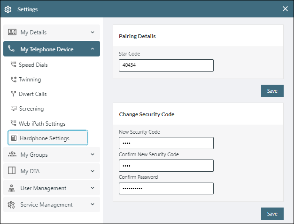Close the Settings dialog
This screenshot has height=224, width=294.
[285, 9]
